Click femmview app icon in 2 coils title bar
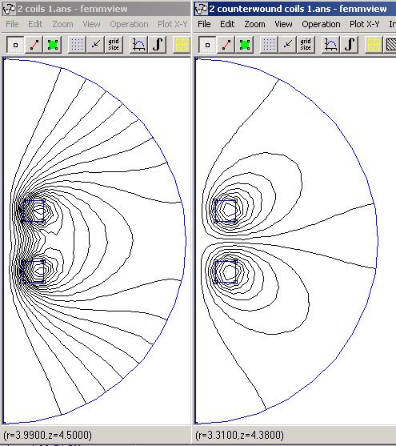Image resolution: width=396 pixels, height=446 pixels. [9, 9]
